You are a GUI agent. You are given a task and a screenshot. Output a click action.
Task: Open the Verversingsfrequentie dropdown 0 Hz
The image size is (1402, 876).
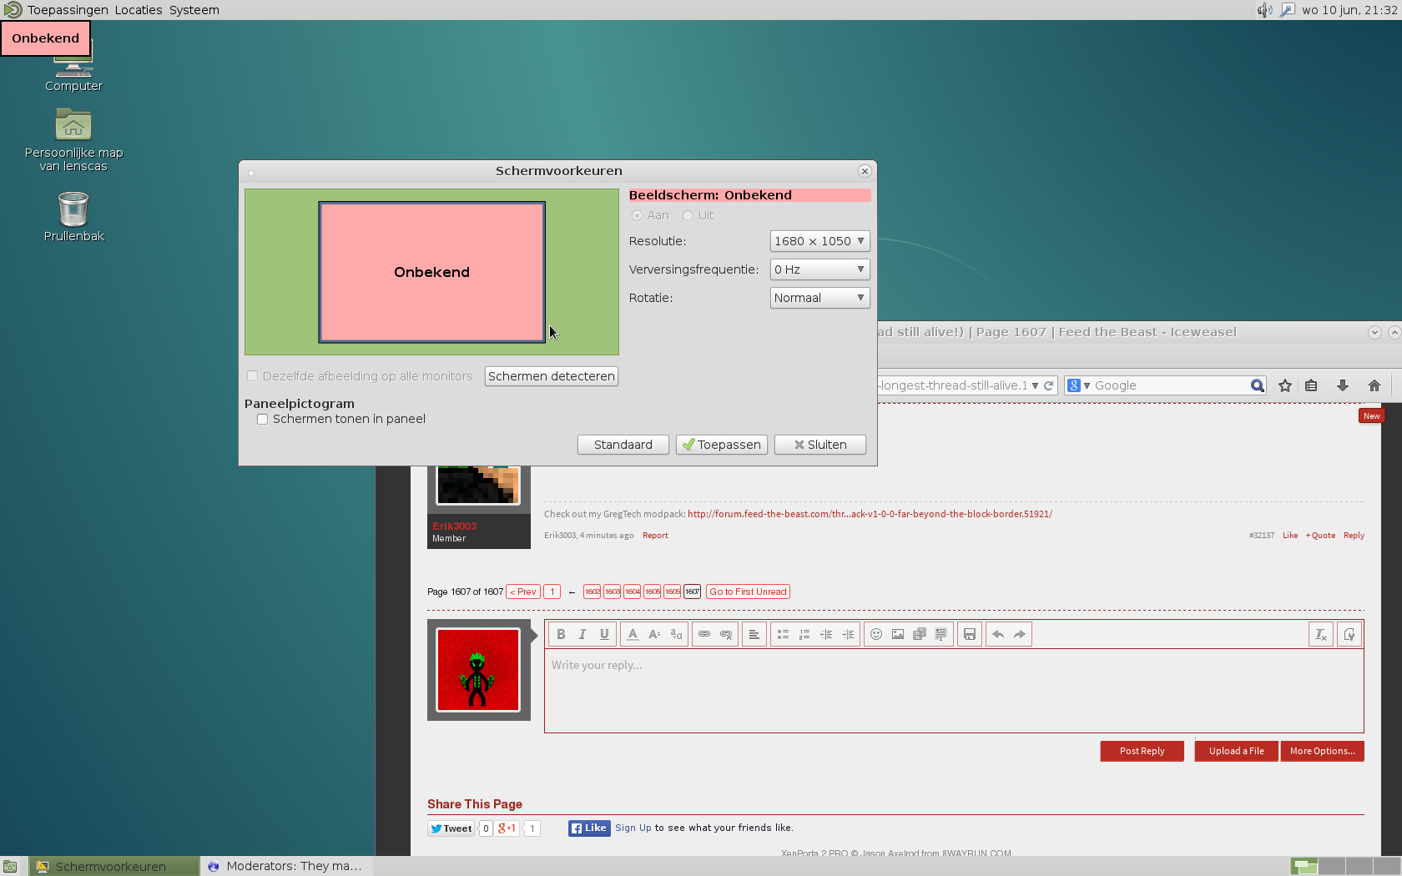[820, 269]
